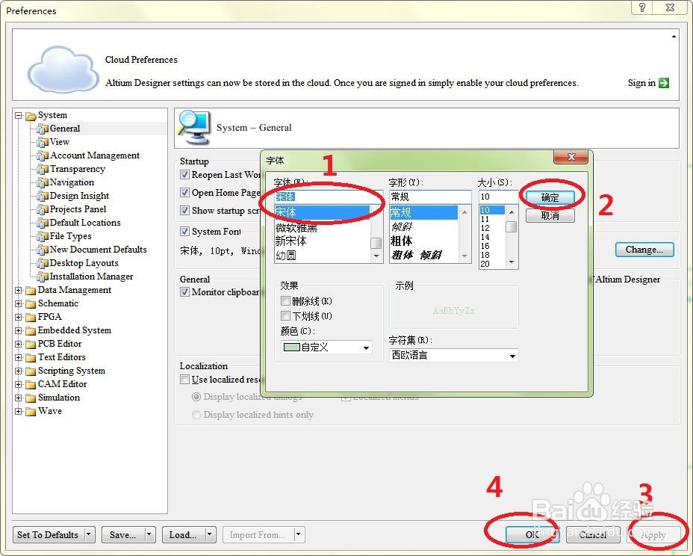
Task: Click 确定 button in font dialog
Action: 550,198
